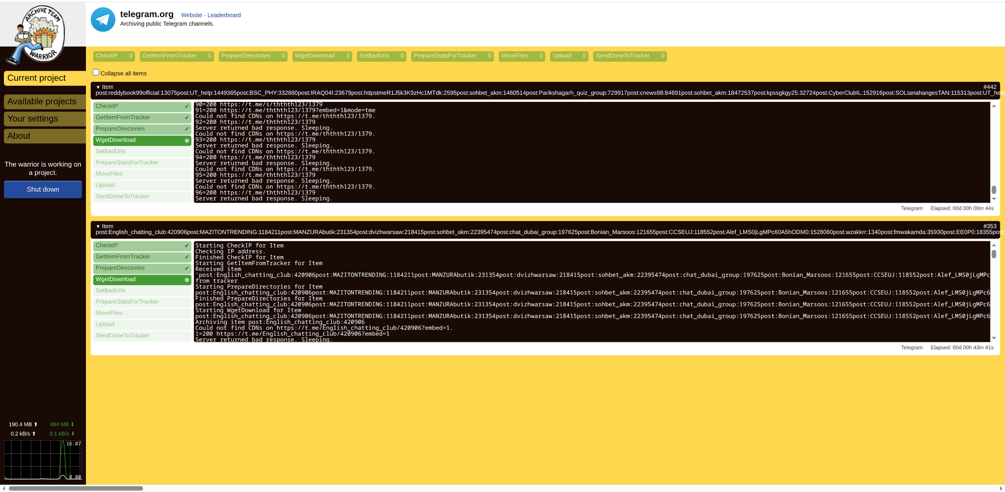
Task: Select SetBadUrls step in item #442
Action: 142,152
